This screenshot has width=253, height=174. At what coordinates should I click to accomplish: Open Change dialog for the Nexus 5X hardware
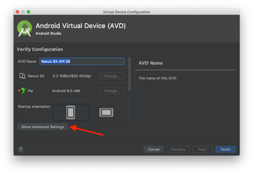(112, 76)
